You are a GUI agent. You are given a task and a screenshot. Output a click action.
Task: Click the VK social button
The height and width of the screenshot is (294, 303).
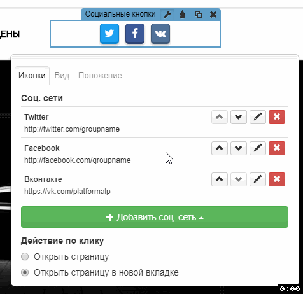point(160,34)
